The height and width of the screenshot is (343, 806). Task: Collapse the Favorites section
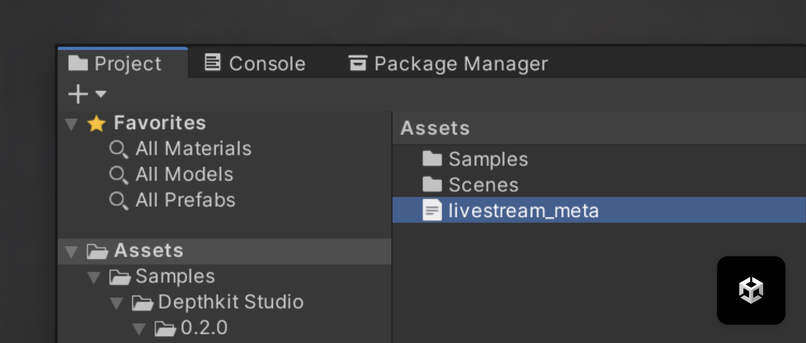(71, 124)
